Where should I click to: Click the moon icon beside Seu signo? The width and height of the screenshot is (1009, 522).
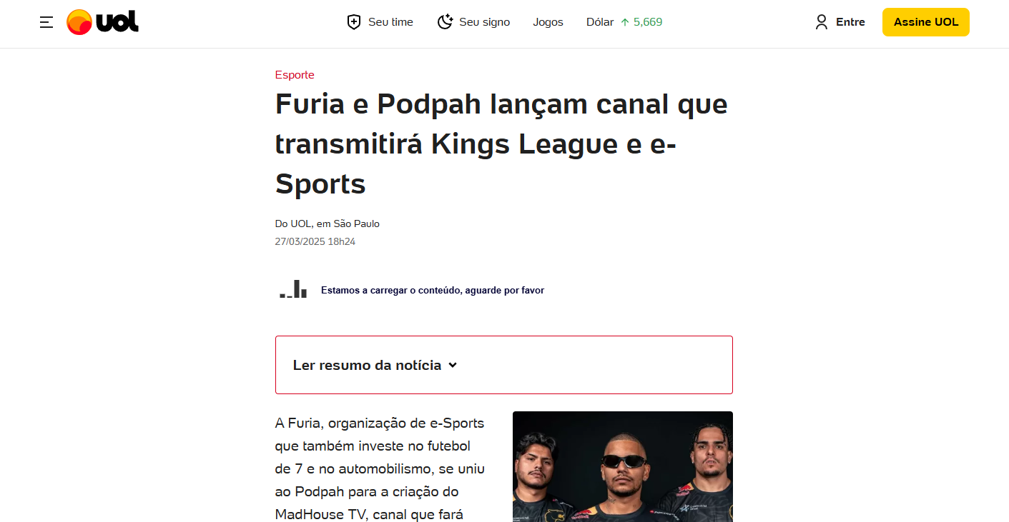(445, 22)
